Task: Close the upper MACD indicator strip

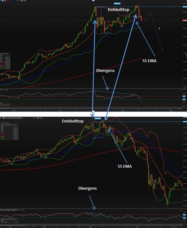Action: pyautogui.click(x=181, y=108)
